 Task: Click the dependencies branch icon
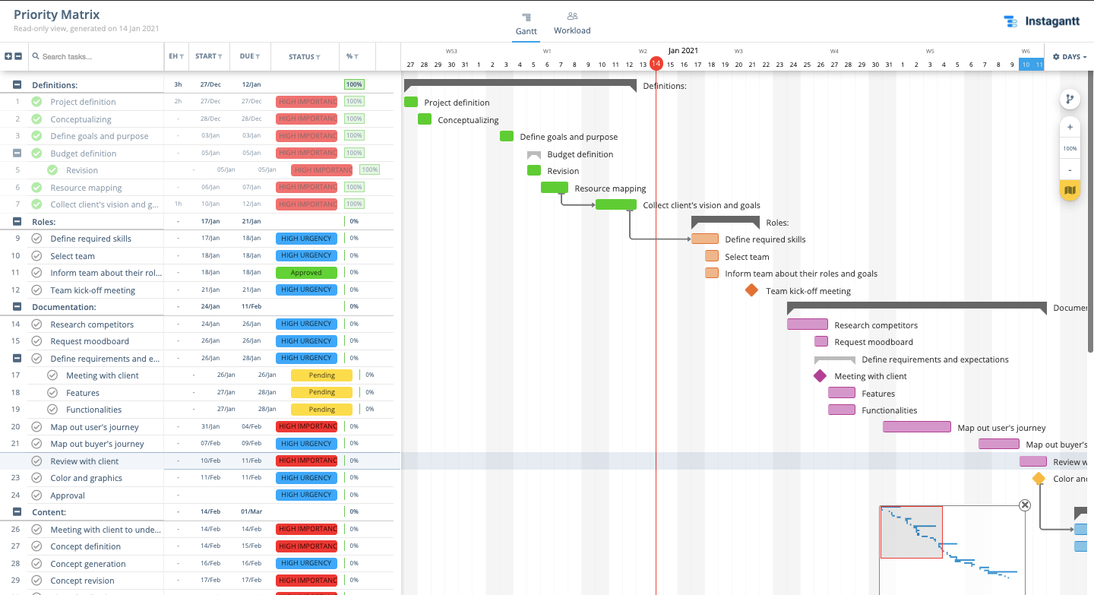1070,99
